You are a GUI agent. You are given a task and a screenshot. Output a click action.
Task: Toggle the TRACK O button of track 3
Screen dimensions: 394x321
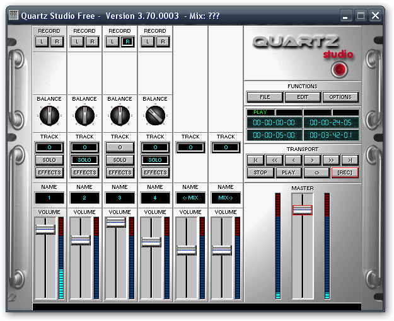pos(120,147)
